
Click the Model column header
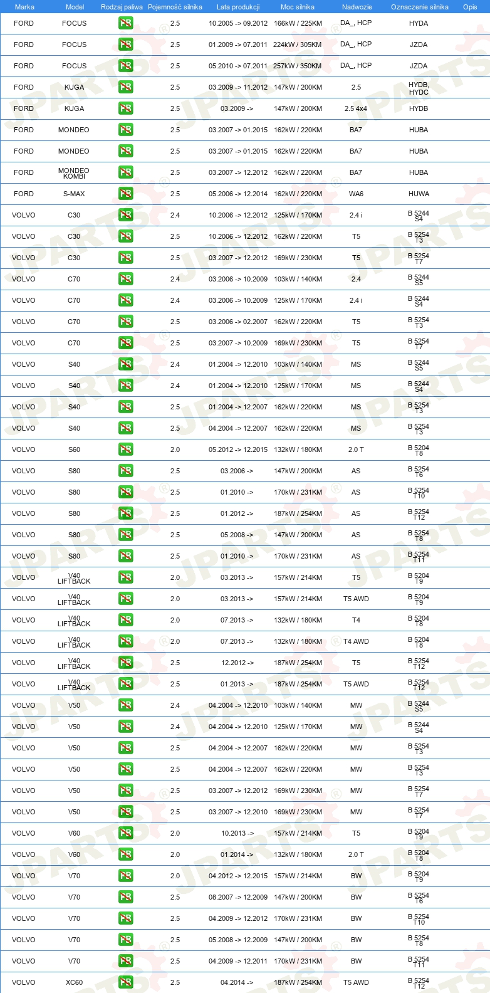(x=75, y=7)
